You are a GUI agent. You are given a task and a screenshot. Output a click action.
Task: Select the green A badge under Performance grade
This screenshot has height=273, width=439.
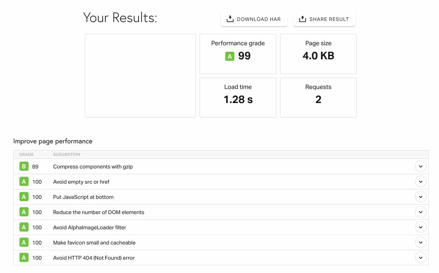pos(230,56)
